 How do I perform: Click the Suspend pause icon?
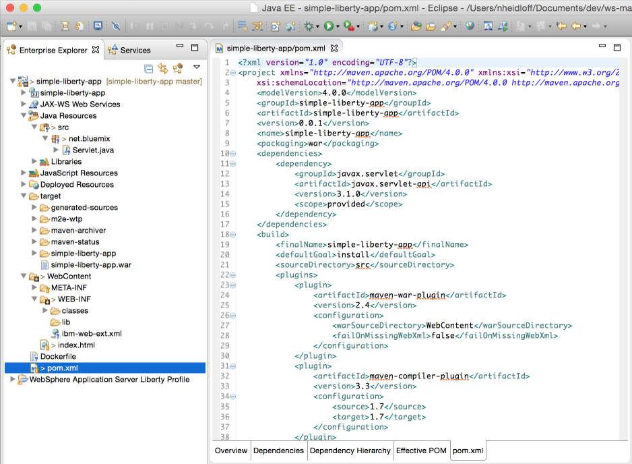click(150, 26)
